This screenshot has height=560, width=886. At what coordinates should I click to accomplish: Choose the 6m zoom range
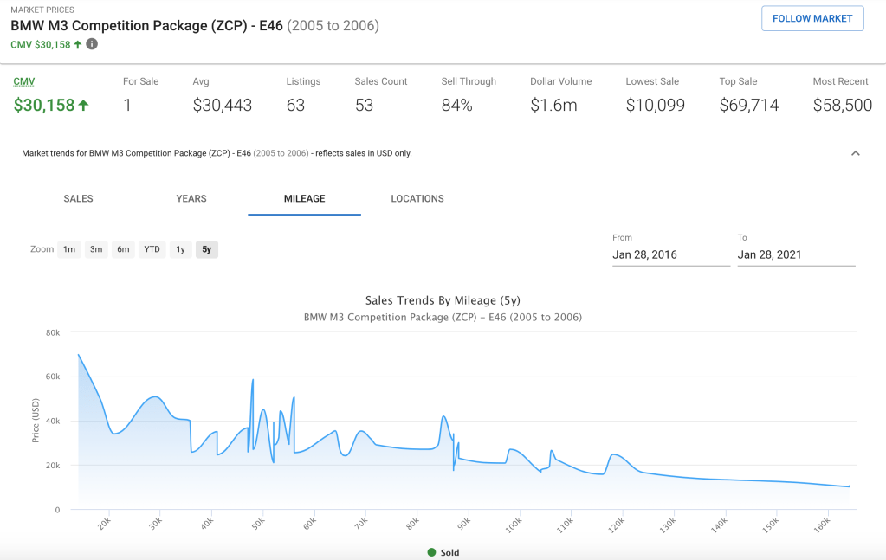123,249
